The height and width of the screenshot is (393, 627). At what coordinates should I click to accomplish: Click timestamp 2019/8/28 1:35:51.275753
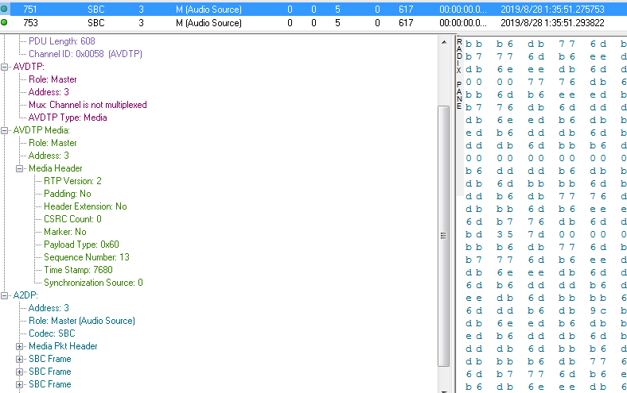[x=553, y=10]
